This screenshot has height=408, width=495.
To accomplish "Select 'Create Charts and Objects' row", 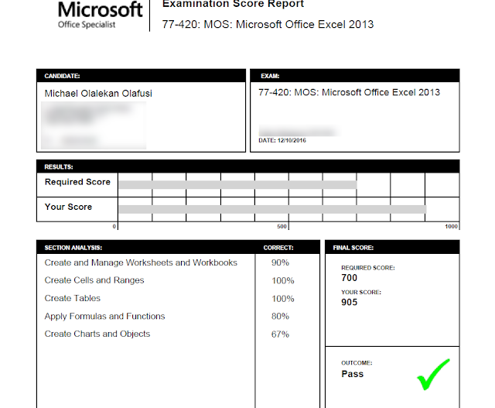I will tap(97, 334).
